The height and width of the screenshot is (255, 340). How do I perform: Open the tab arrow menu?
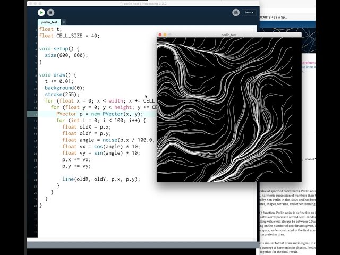click(64, 22)
